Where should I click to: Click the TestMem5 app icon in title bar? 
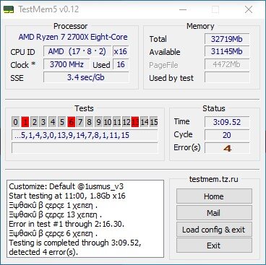(9, 9)
